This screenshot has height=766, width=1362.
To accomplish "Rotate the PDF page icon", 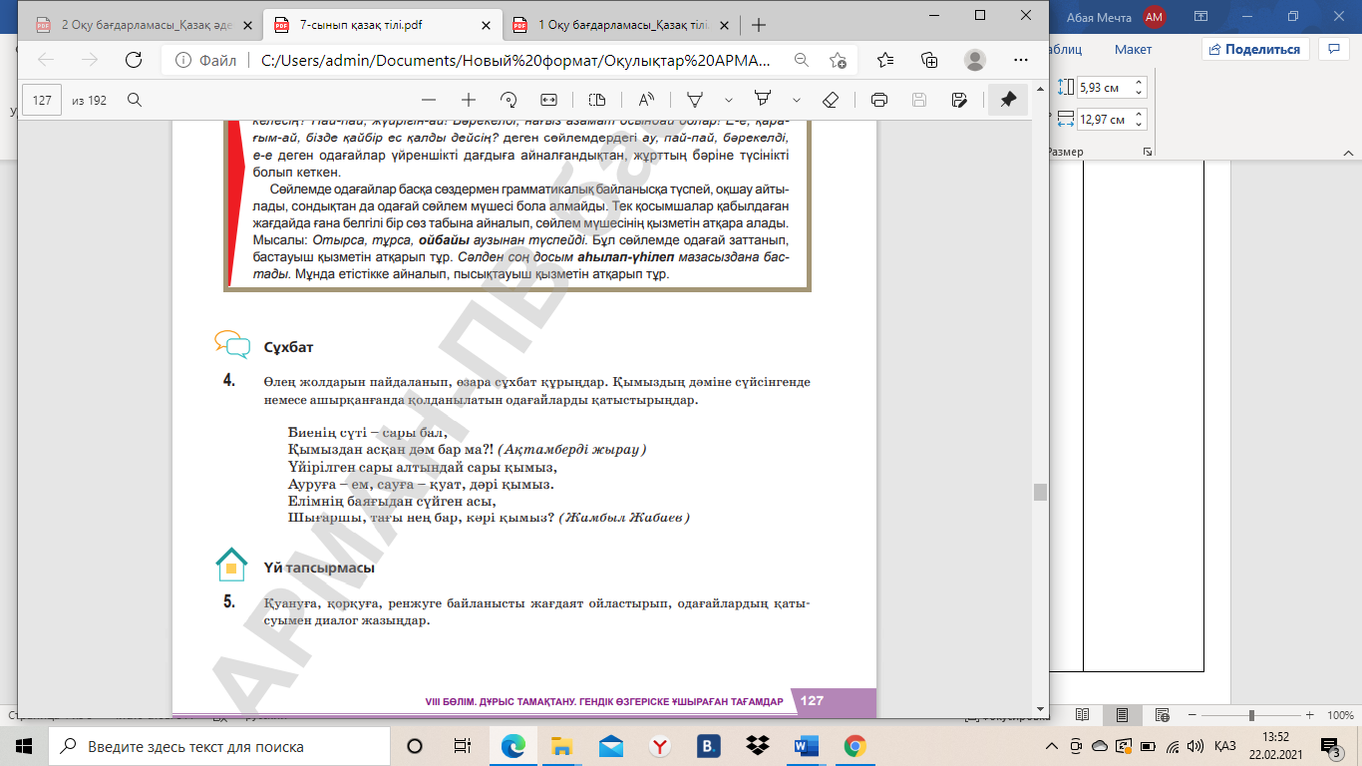I will tap(509, 100).
